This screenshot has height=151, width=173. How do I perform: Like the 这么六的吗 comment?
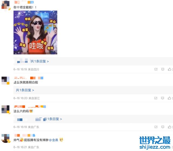point(169,127)
